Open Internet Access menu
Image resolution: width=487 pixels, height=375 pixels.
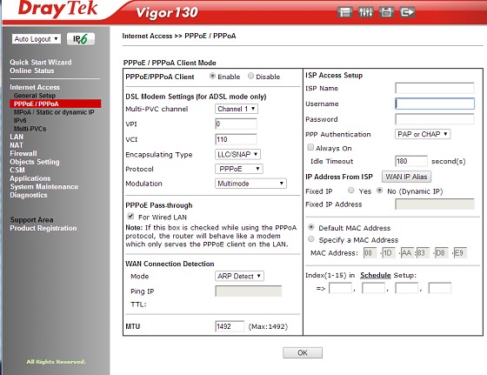click(x=35, y=87)
